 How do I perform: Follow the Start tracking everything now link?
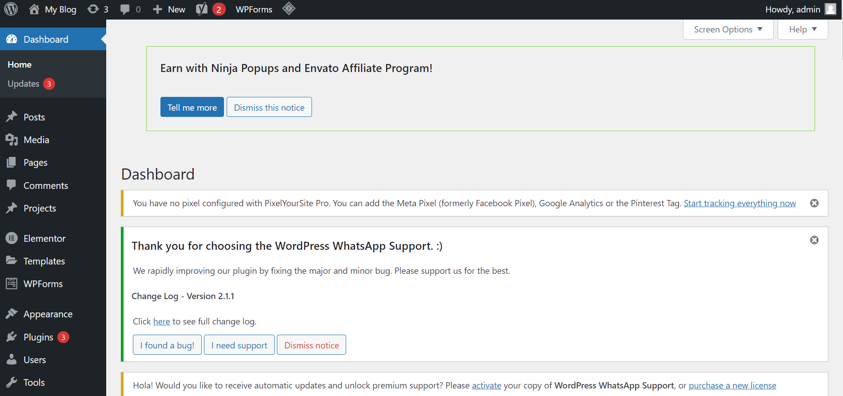pyautogui.click(x=740, y=203)
